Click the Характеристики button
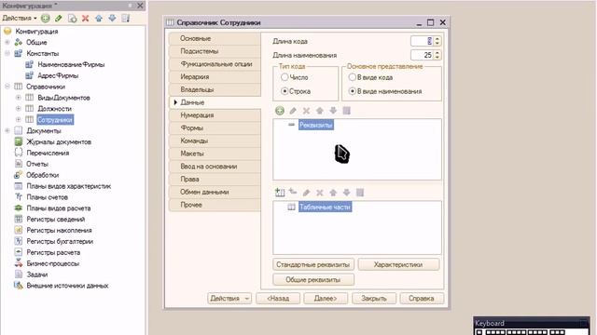 tap(398, 264)
